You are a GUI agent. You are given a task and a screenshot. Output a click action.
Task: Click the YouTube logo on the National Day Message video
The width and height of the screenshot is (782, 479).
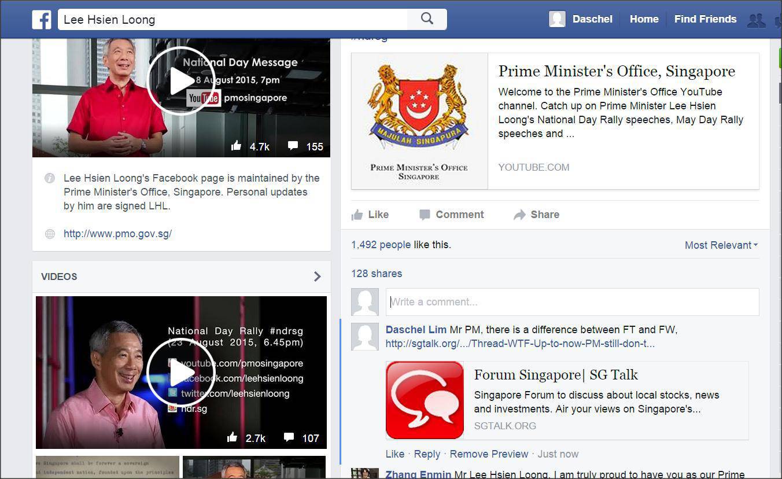point(204,98)
